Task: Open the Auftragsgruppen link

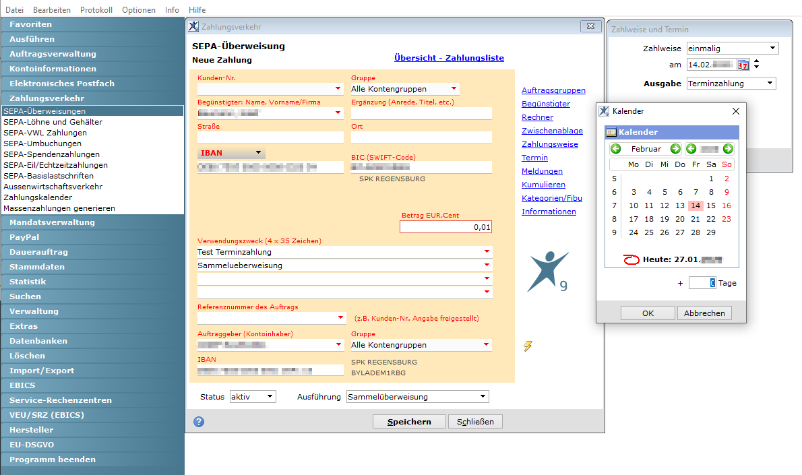Action: coord(553,90)
